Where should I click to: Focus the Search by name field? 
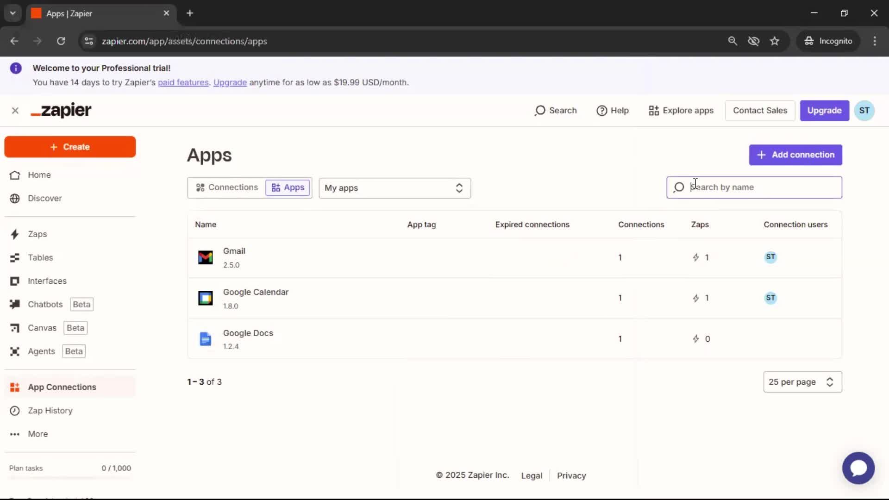(x=754, y=187)
